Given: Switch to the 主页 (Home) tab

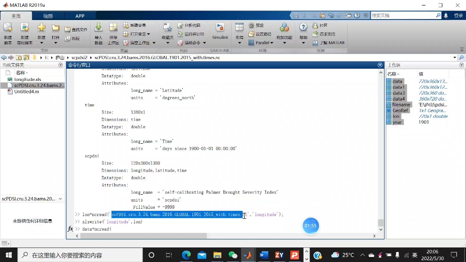Looking at the screenshot, I should point(16,16).
